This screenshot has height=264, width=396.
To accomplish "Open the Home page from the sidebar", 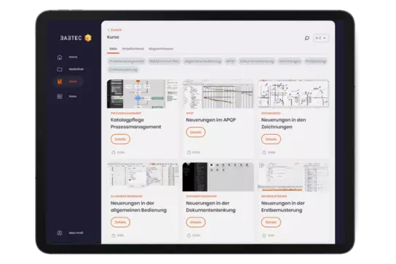I will tap(67, 57).
